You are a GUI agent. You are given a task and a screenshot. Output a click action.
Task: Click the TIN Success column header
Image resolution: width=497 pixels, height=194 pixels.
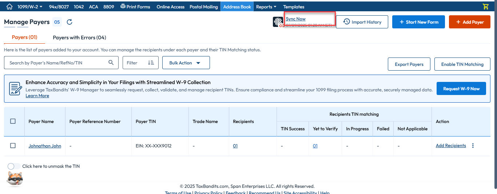point(293,129)
